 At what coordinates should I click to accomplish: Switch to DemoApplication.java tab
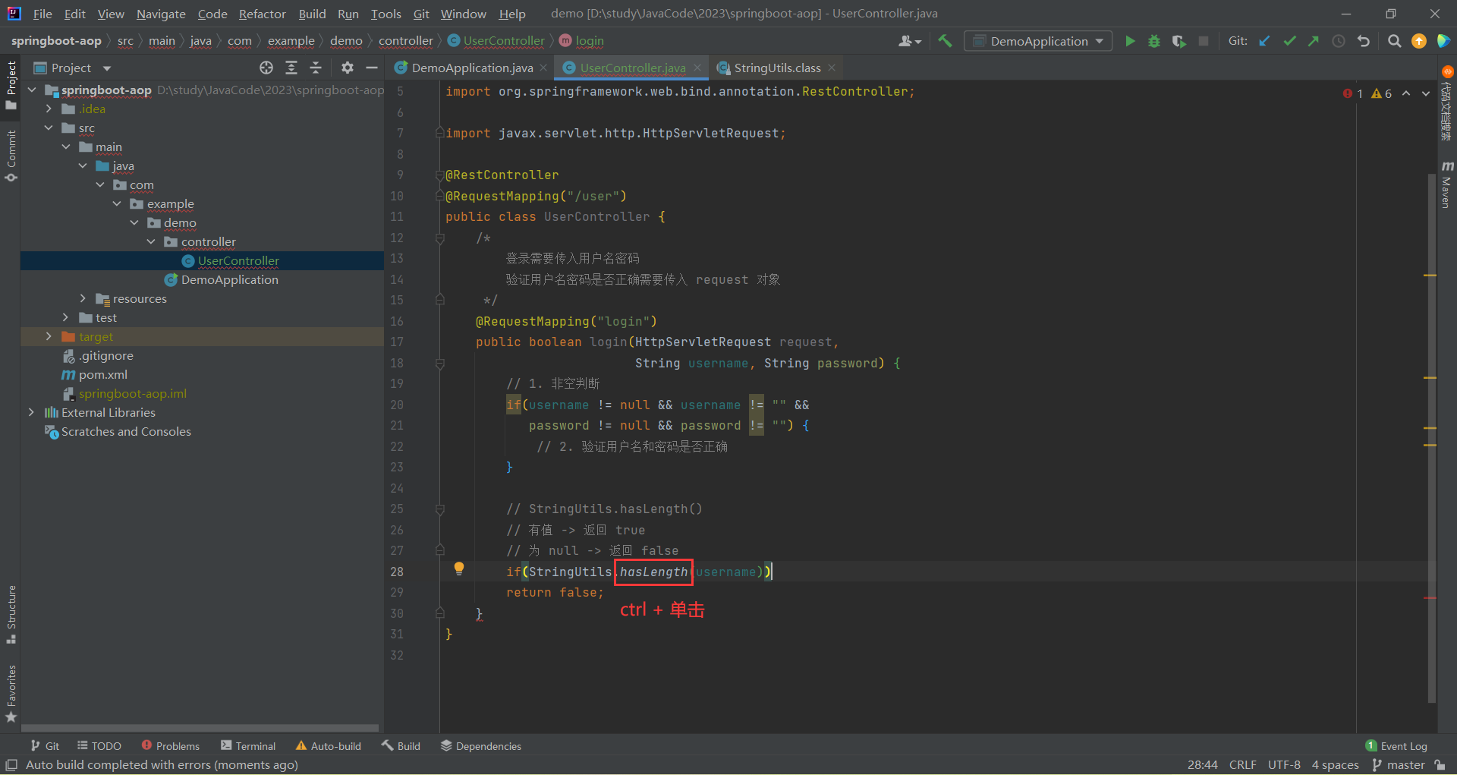point(470,68)
